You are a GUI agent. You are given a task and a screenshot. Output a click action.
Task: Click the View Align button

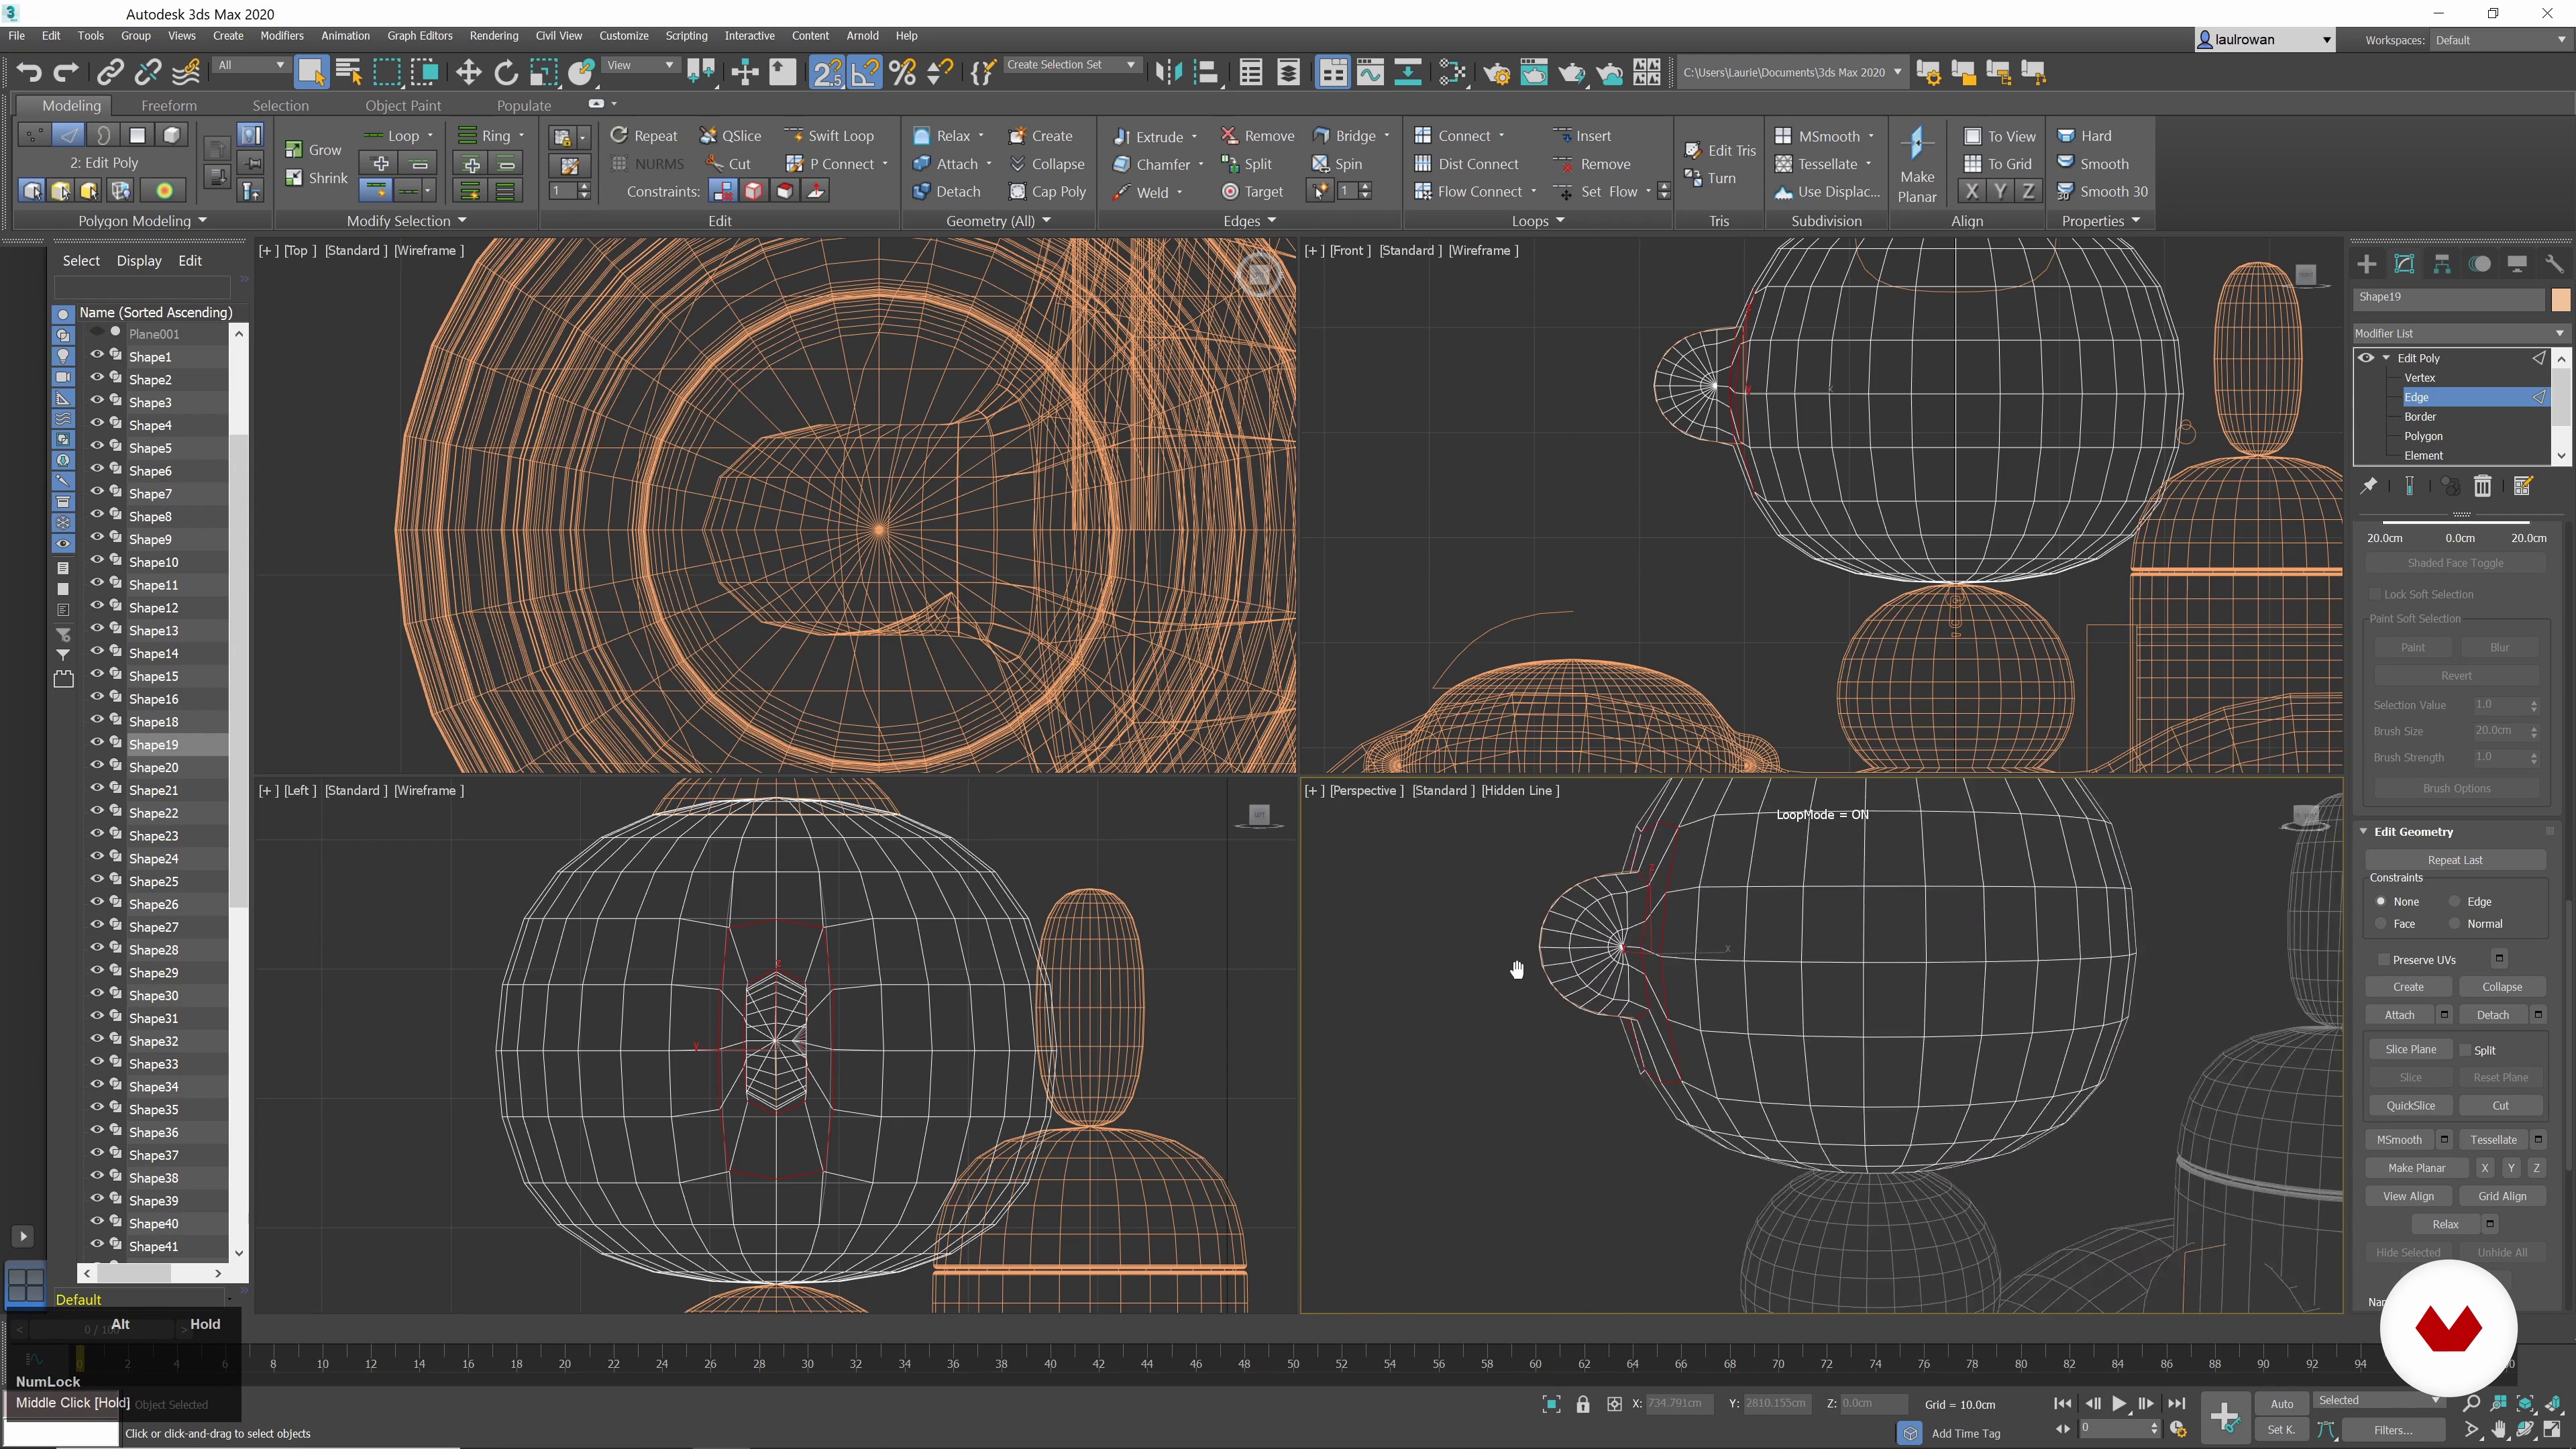pos(2408,1196)
